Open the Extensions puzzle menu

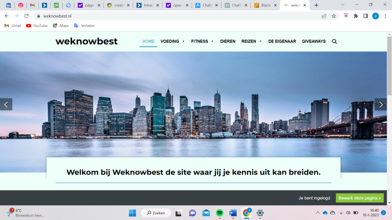(356, 16)
